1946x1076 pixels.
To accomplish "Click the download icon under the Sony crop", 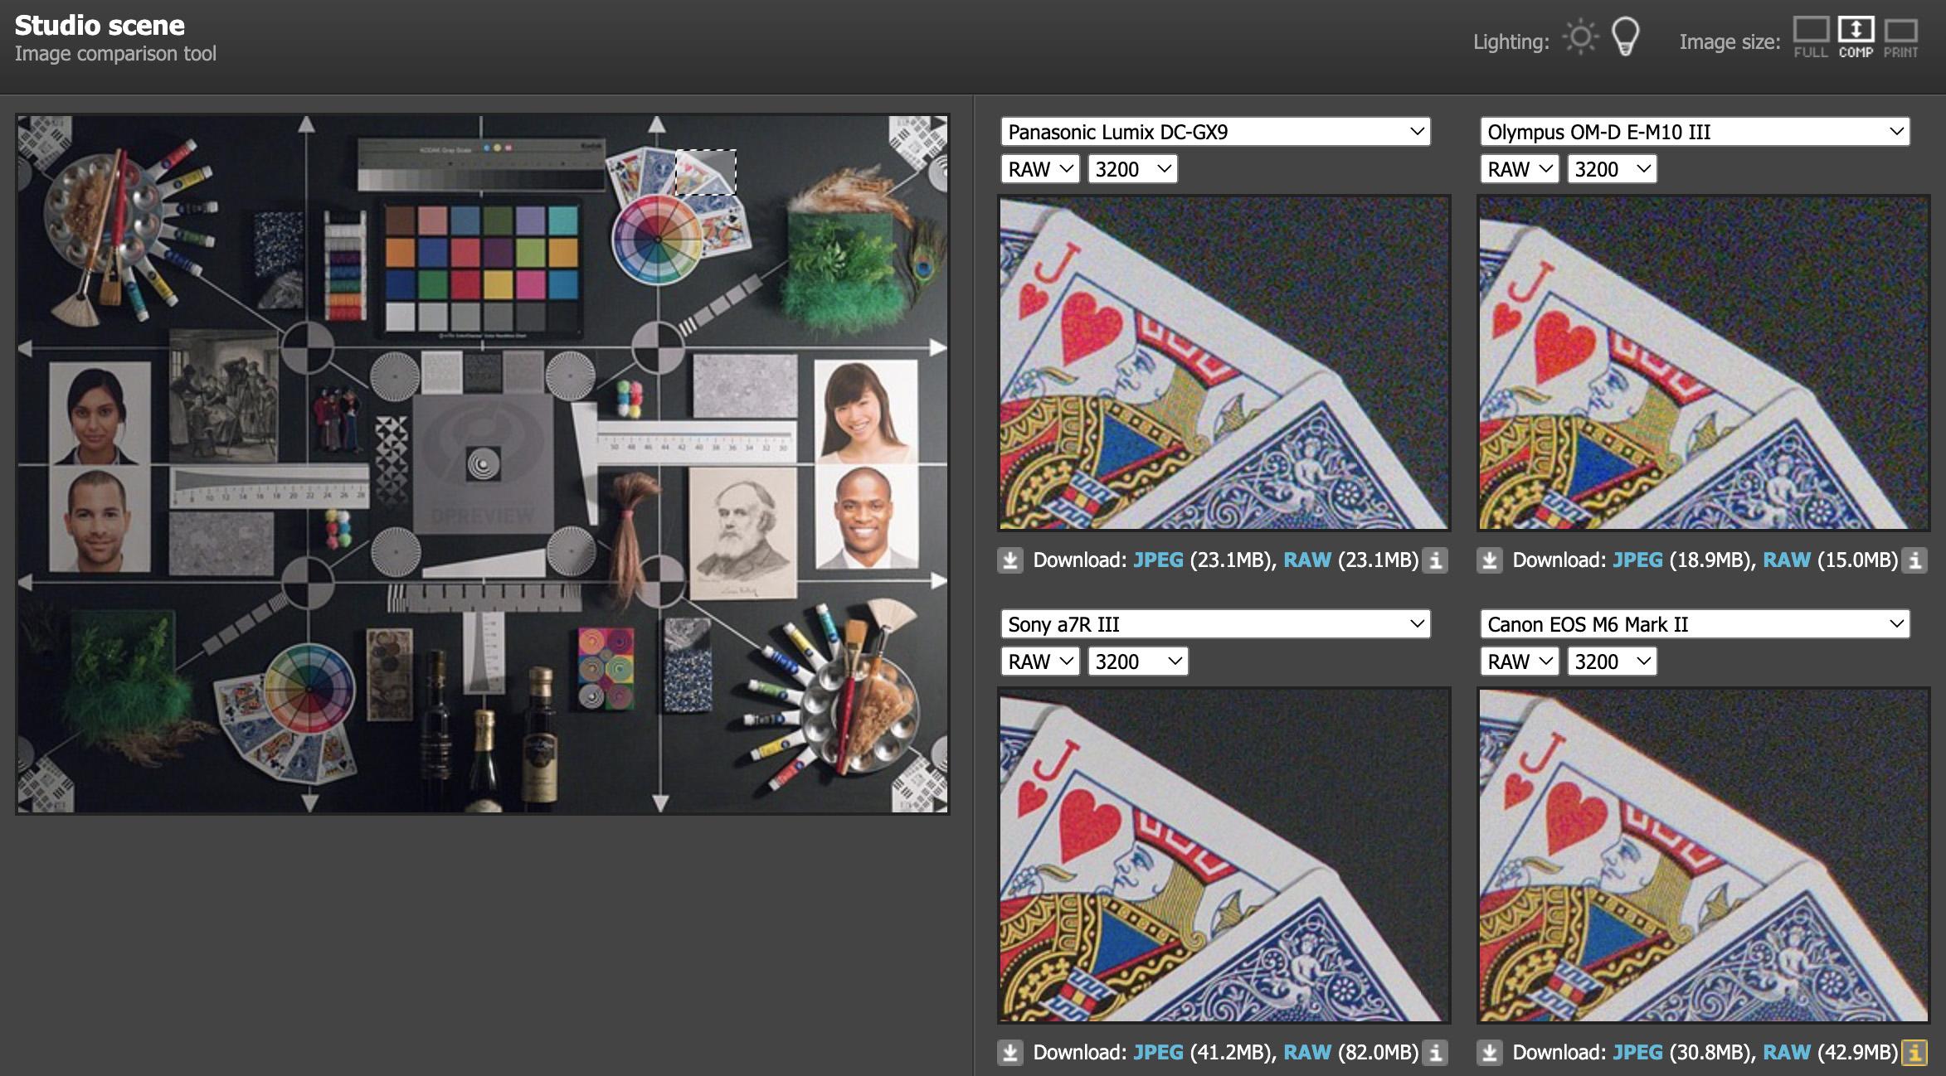I will point(1010,1053).
